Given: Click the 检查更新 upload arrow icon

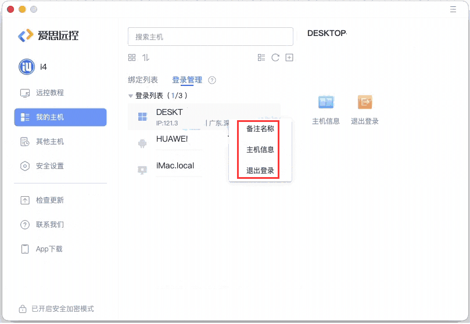Looking at the screenshot, I should pos(25,200).
